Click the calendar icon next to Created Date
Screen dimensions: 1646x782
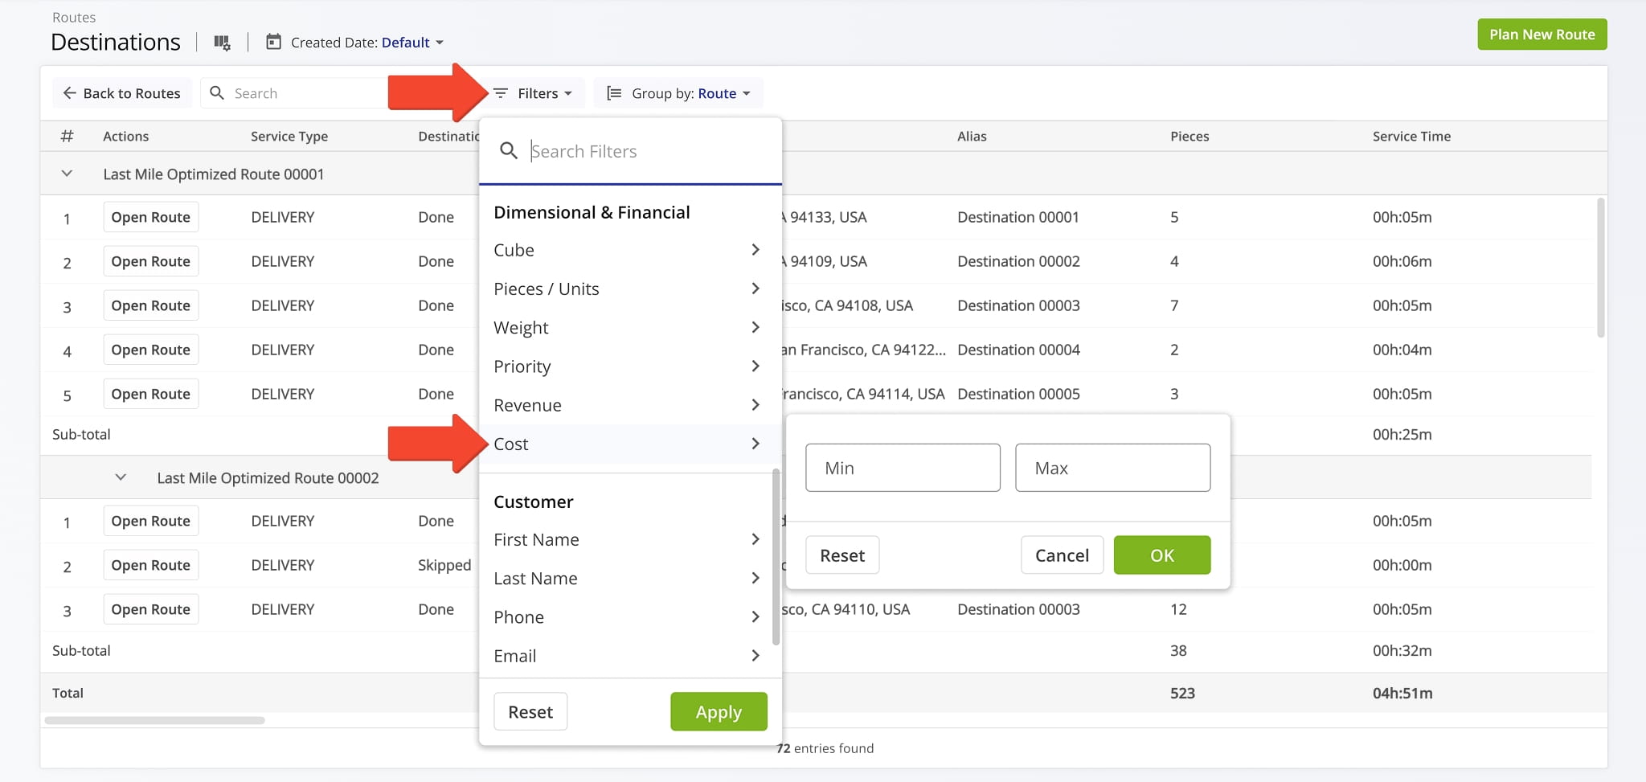point(273,42)
